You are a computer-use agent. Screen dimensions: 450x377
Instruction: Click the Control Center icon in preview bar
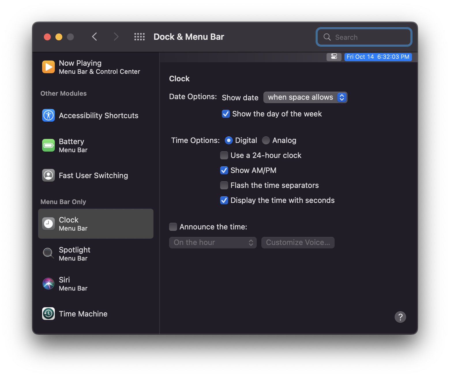pos(334,57)
